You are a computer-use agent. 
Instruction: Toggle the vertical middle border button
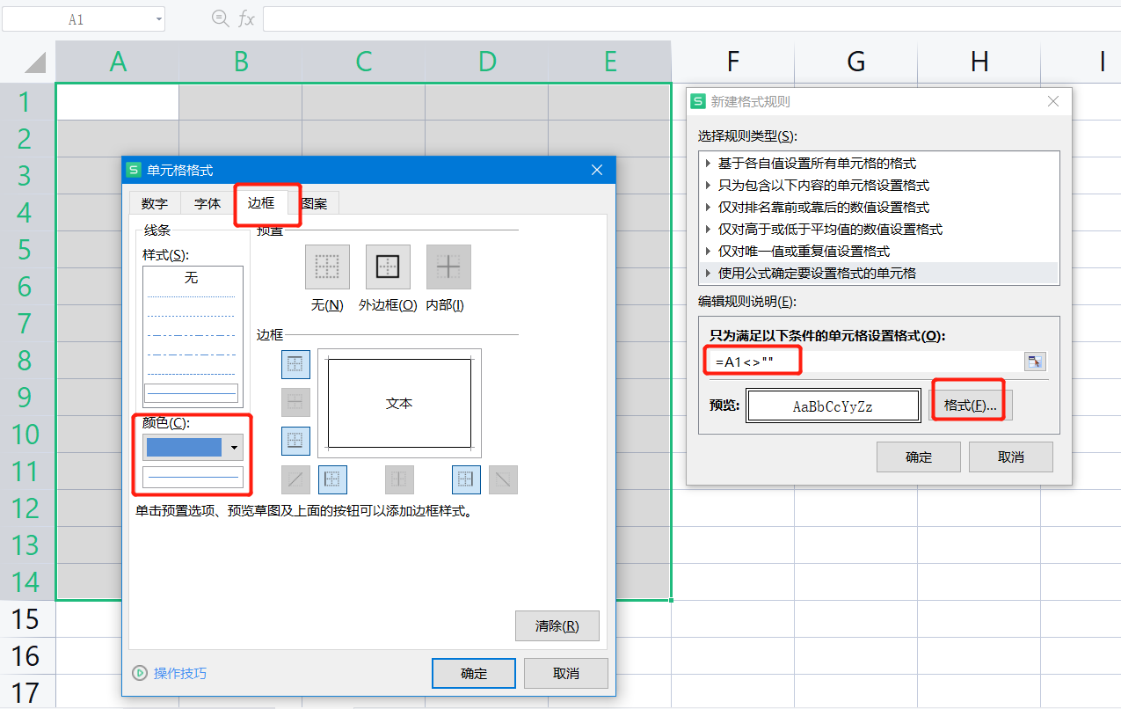[x=399, y=479]
